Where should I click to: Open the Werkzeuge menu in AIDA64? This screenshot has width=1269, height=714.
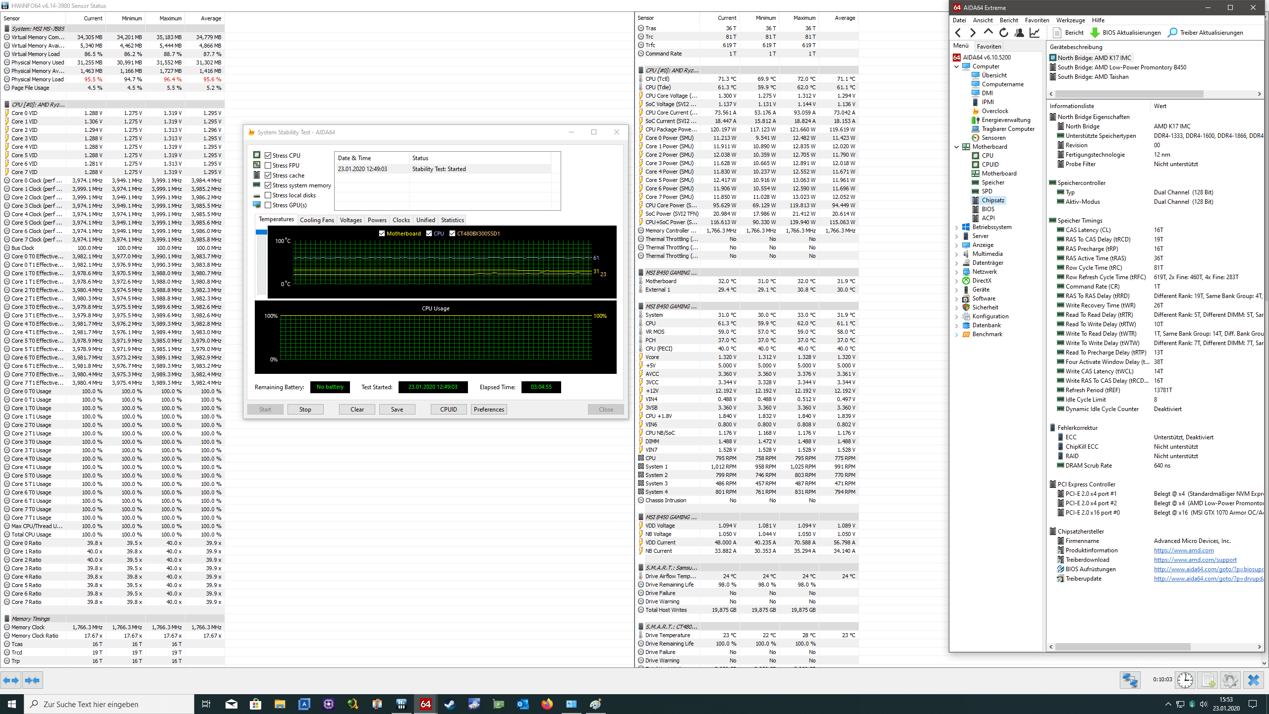tap(1071, 20)
